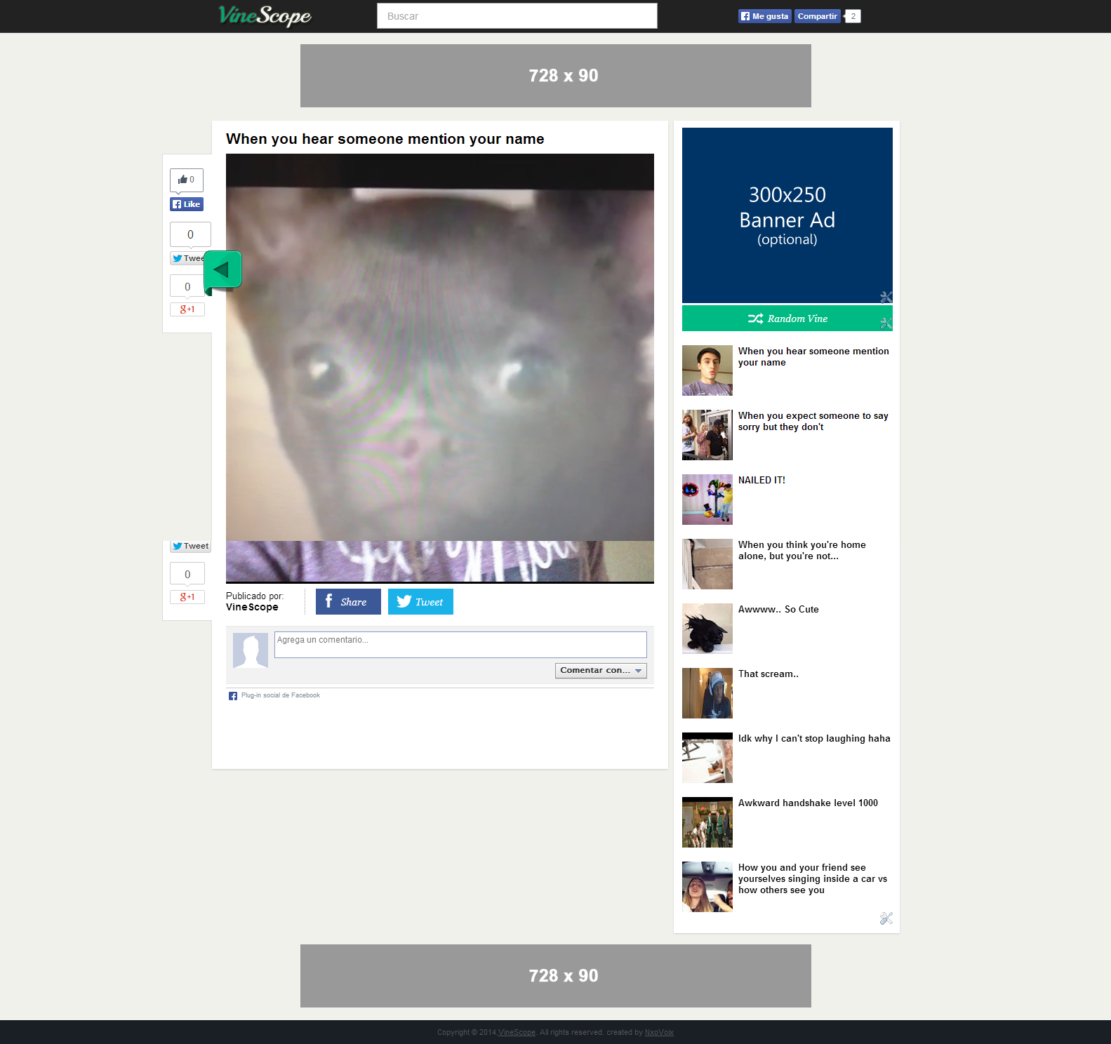Share the vine on Facebook

[348, 602]
